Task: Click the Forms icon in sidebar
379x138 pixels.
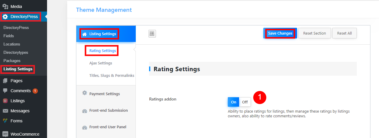Action: click(x=5, y=121)
